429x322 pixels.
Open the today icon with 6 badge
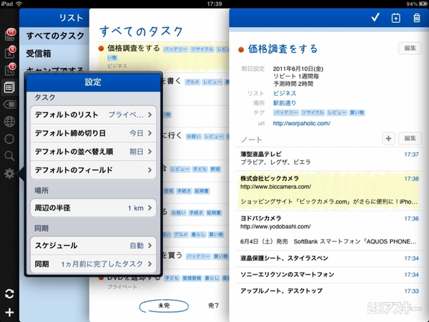[x=10, y=52]
